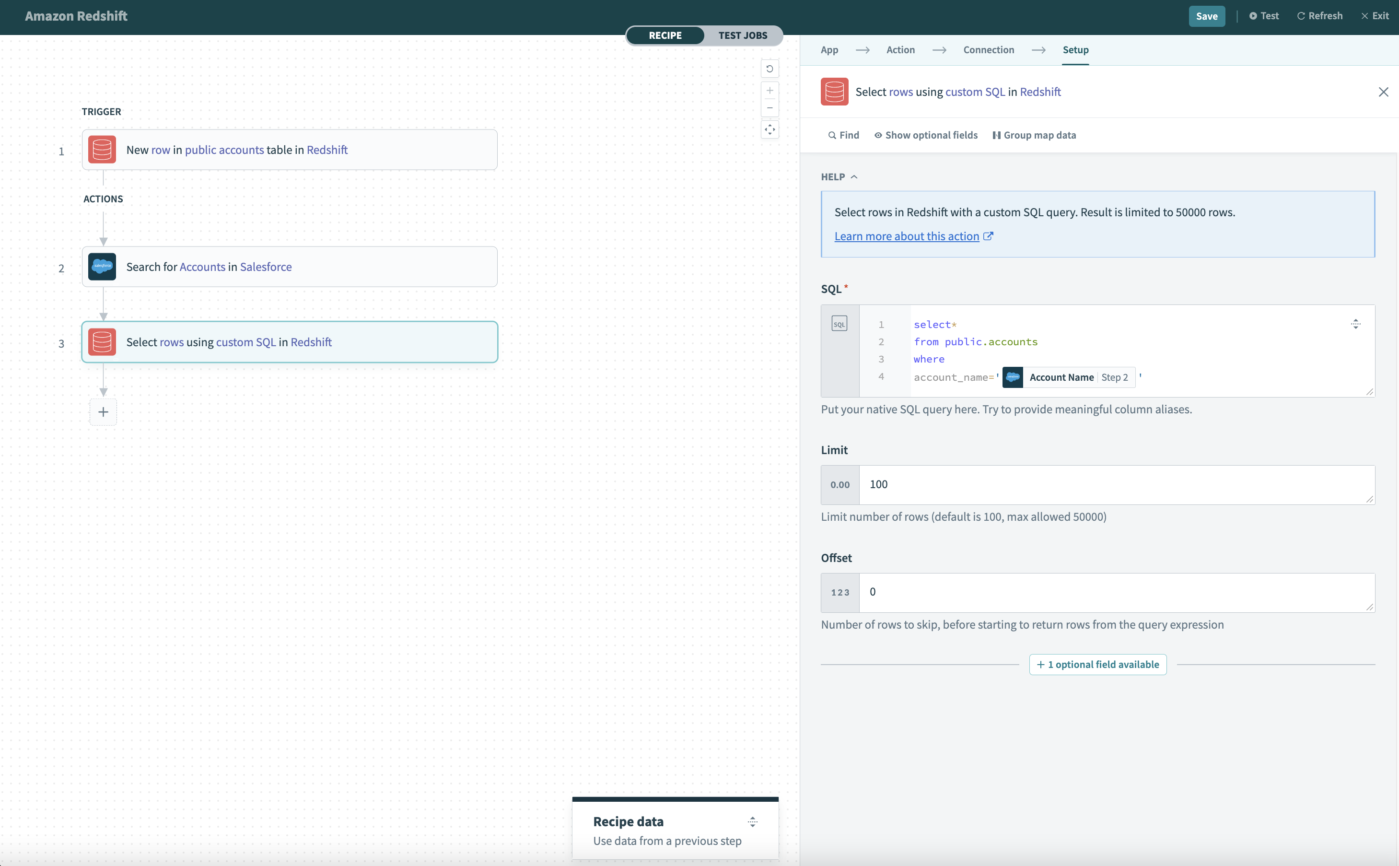Click the Amazon Redshift trigger icon
This screenshot has height=866, width=1399.
[x=102, y=149]
